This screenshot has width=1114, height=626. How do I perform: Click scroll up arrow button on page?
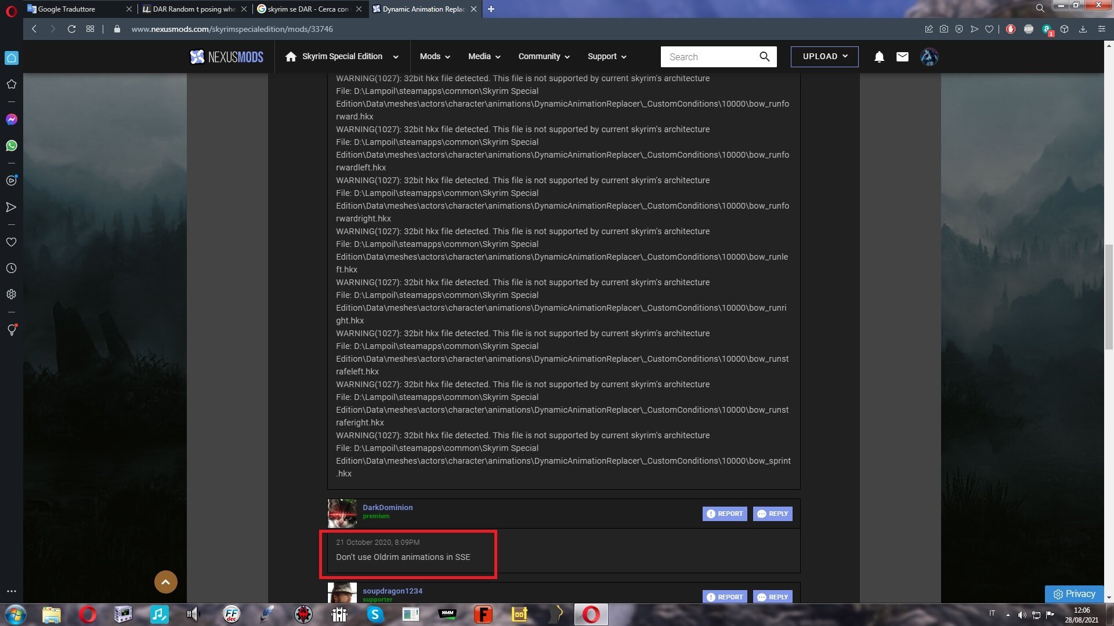(166, 582)
